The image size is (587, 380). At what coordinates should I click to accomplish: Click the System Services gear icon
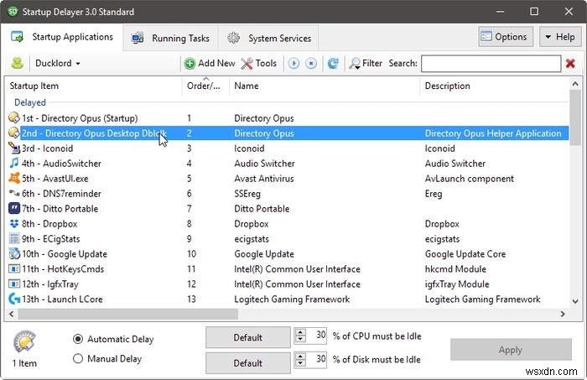tap(234, 38)
